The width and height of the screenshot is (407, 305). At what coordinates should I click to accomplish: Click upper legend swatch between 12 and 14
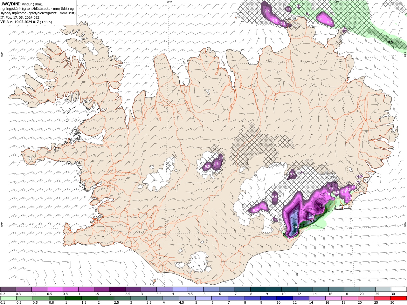click(x=305, y=289)
